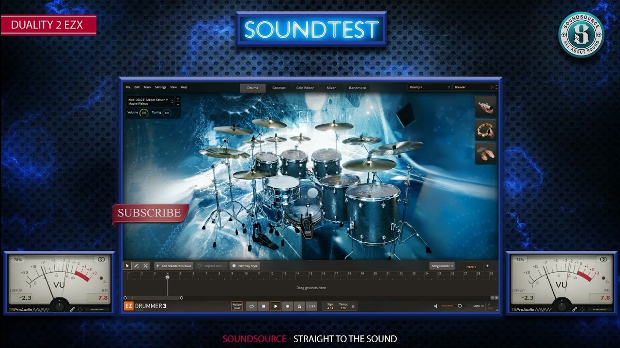The width and height of the screenshot is (620, 348).
Task: Open the Settings menu
Action: pos(160,87)
